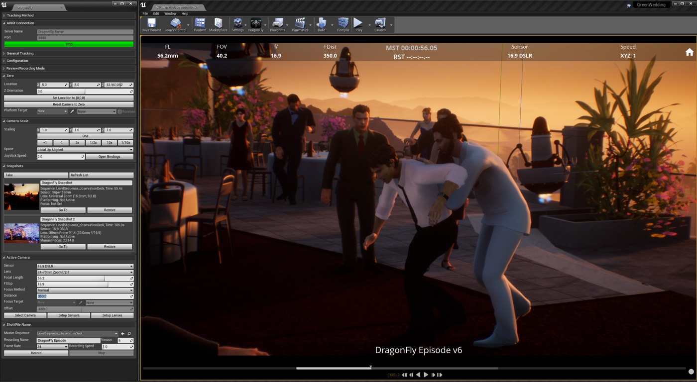This screenshot has width=697, height=382.
Task: Open the Content browser icon
Action: point(200,25)
